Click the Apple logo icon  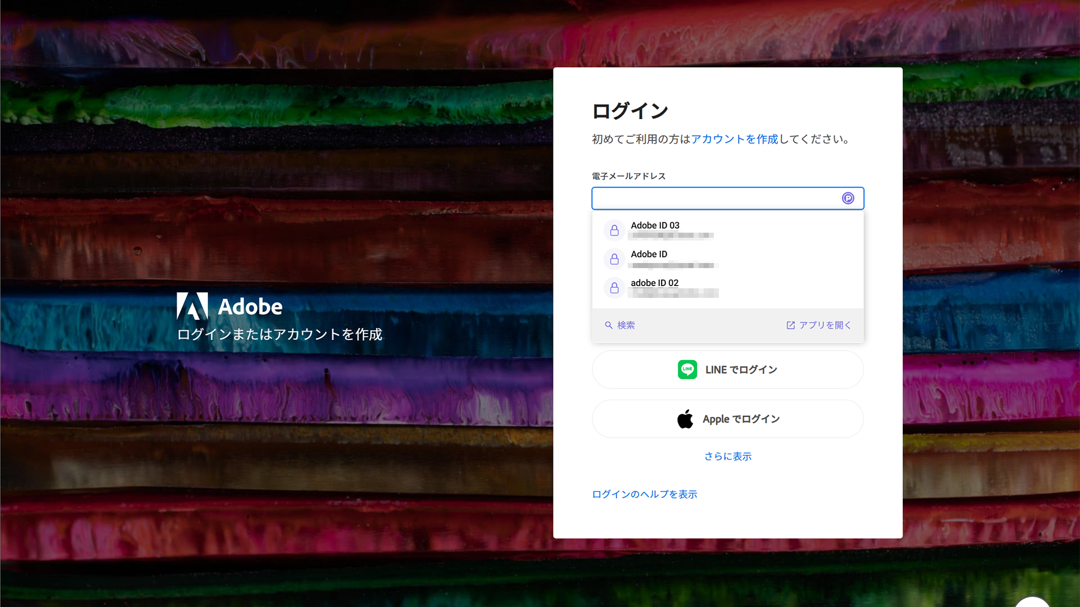685,419
